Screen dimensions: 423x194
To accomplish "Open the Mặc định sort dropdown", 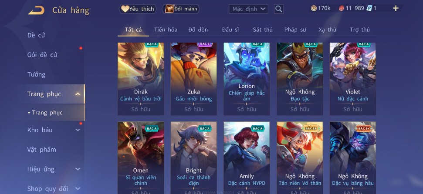I will [x=248, y=9].
